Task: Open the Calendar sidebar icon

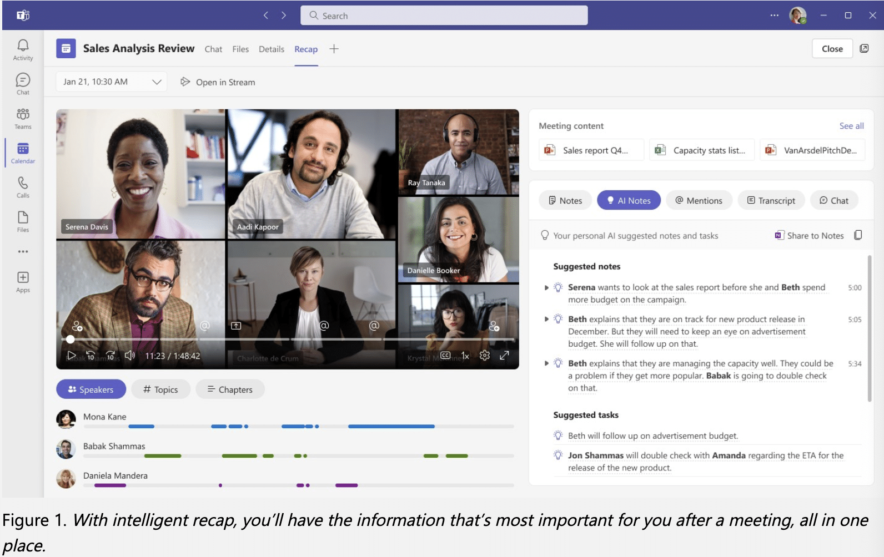Action: pyautogui.click(x=23, y=153)
